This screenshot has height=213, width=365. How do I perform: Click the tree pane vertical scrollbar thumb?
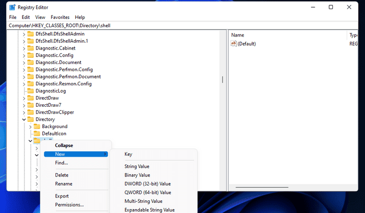[x=222, y=80]
